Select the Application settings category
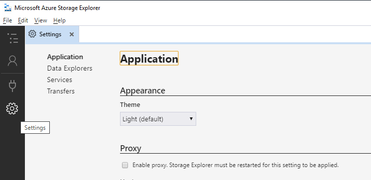This screenshot has height=180, width=371. coord(65,57)
